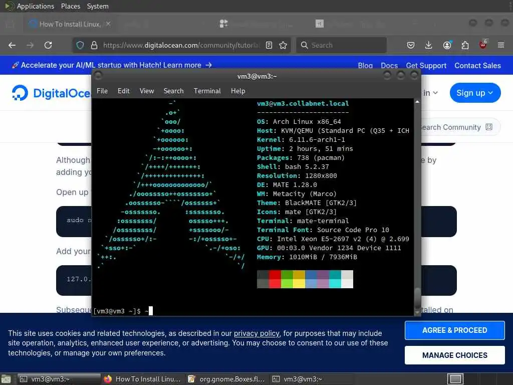This screenshot has height=385, width=513.
Task: Open Firefox account icon
Action: (x=447, y=45)
